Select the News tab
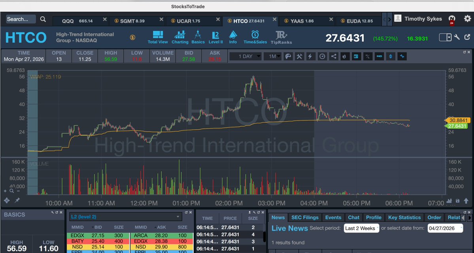Viewport: 474px width, 253px height. pyautogui.click(x=278, y=217)
